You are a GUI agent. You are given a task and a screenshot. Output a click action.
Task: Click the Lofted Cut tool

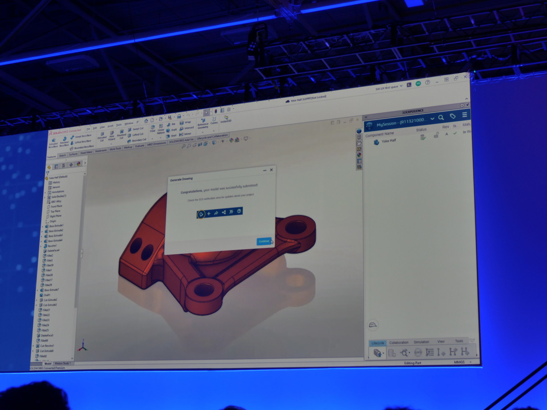coord(135,135)
